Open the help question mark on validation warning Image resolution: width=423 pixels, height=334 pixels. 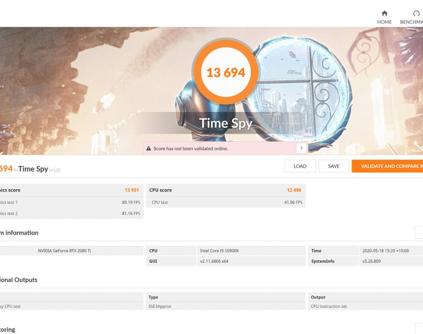pyautogui.click(x=302, y=148)
